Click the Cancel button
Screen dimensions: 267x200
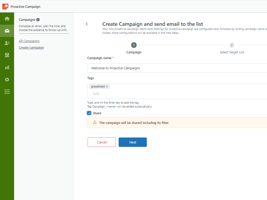(102, 142)
